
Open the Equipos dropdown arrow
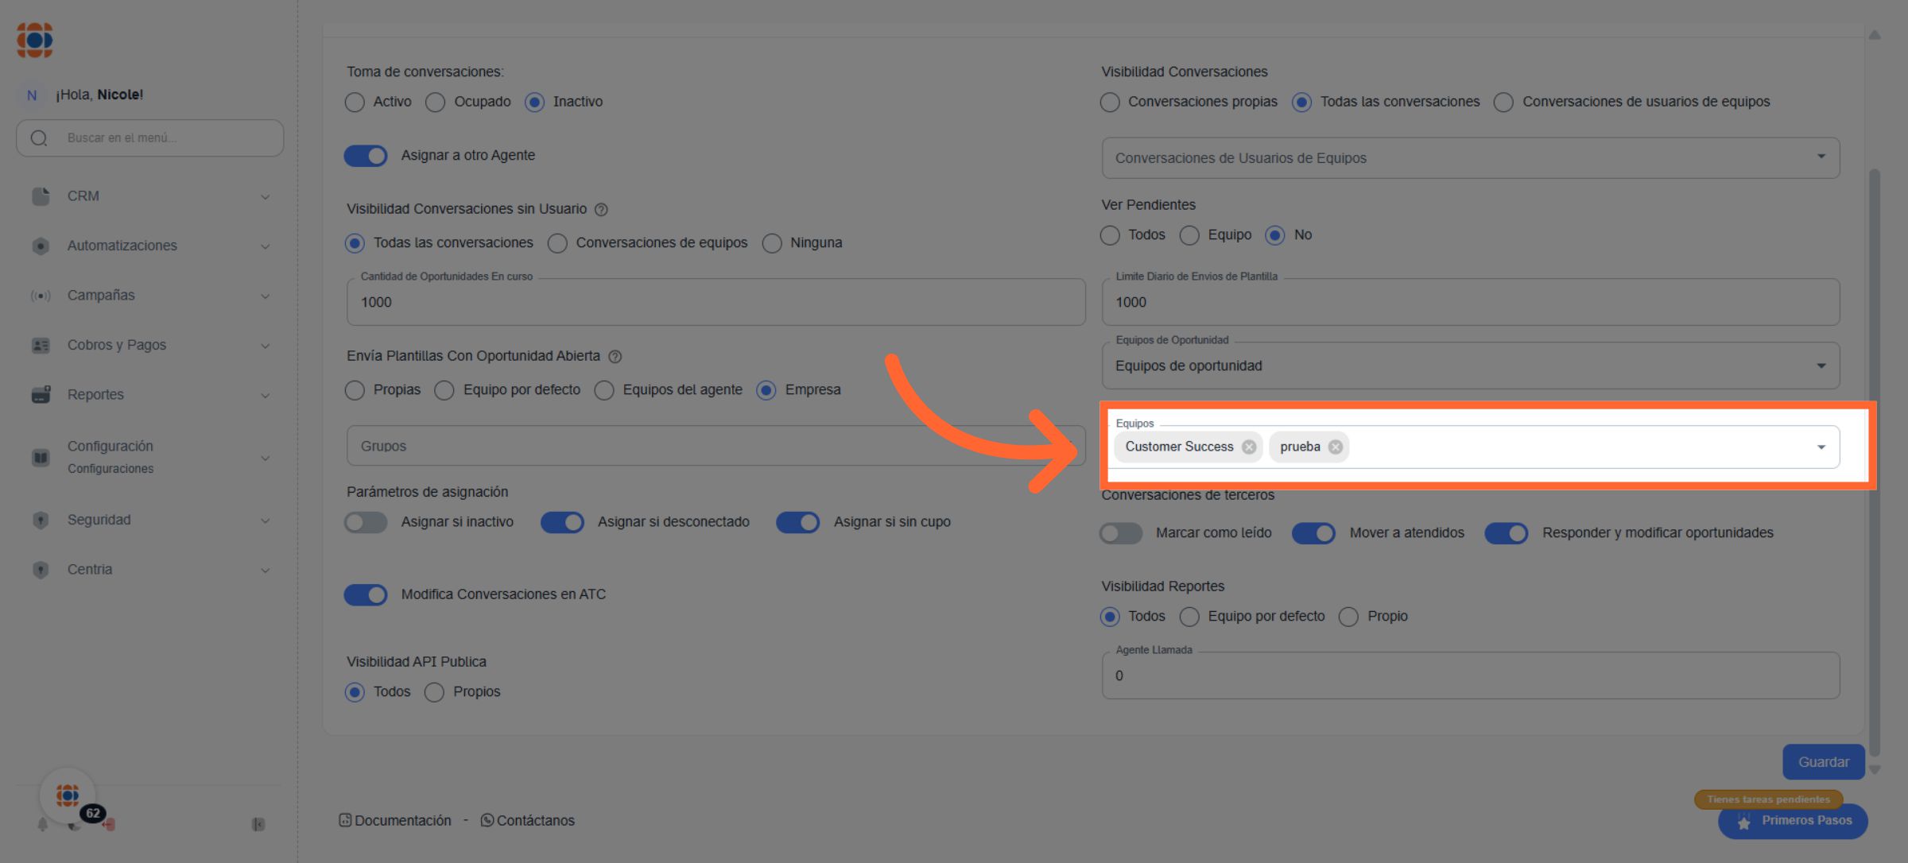coord(1821,447)
